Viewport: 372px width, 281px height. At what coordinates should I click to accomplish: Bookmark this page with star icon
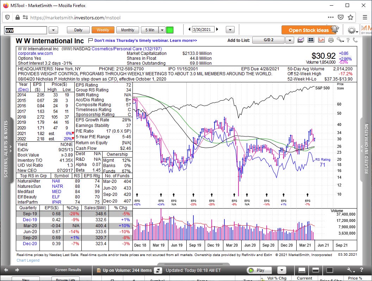coord(351,17)
